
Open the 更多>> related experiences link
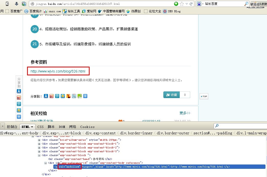click(x=185, y=113)
